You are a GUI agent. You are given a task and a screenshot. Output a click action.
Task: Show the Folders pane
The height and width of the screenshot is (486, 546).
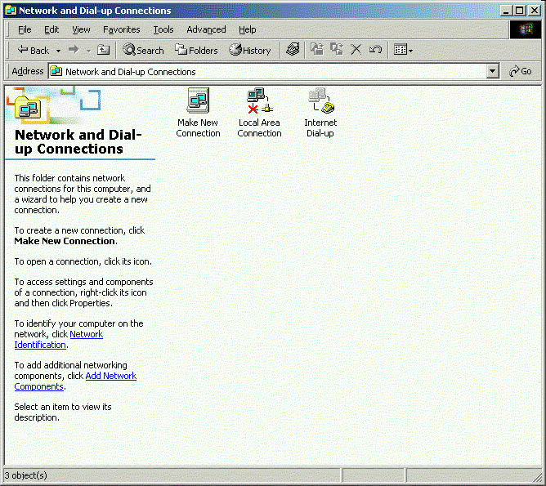(x=196, y=50)
